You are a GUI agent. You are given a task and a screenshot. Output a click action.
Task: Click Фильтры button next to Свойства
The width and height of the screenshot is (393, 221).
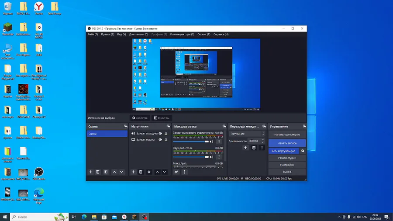pyautogui.click(x=162, y=118)
